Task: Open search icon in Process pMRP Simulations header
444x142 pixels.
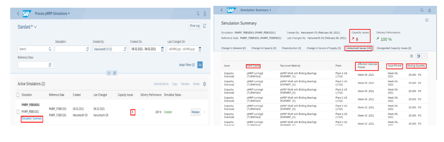Action: point(198,14)
